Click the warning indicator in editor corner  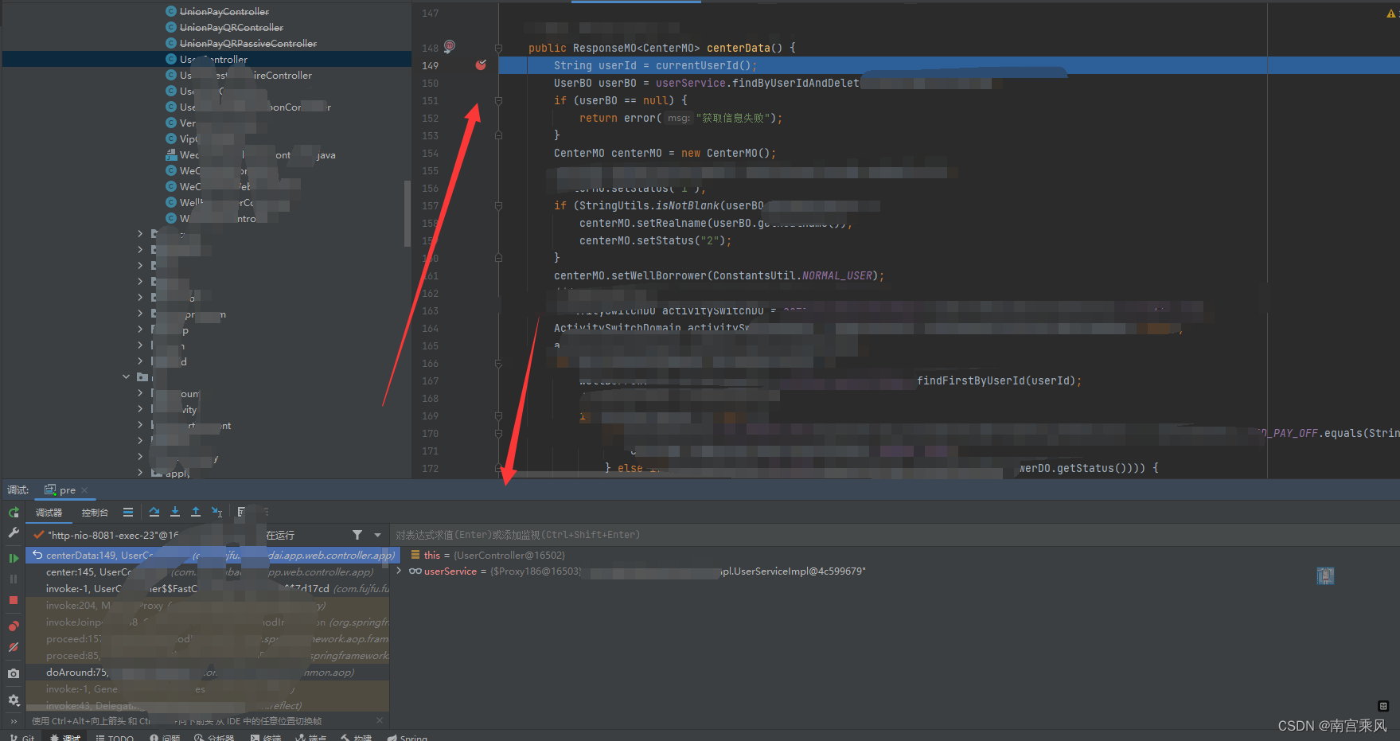1391,14
